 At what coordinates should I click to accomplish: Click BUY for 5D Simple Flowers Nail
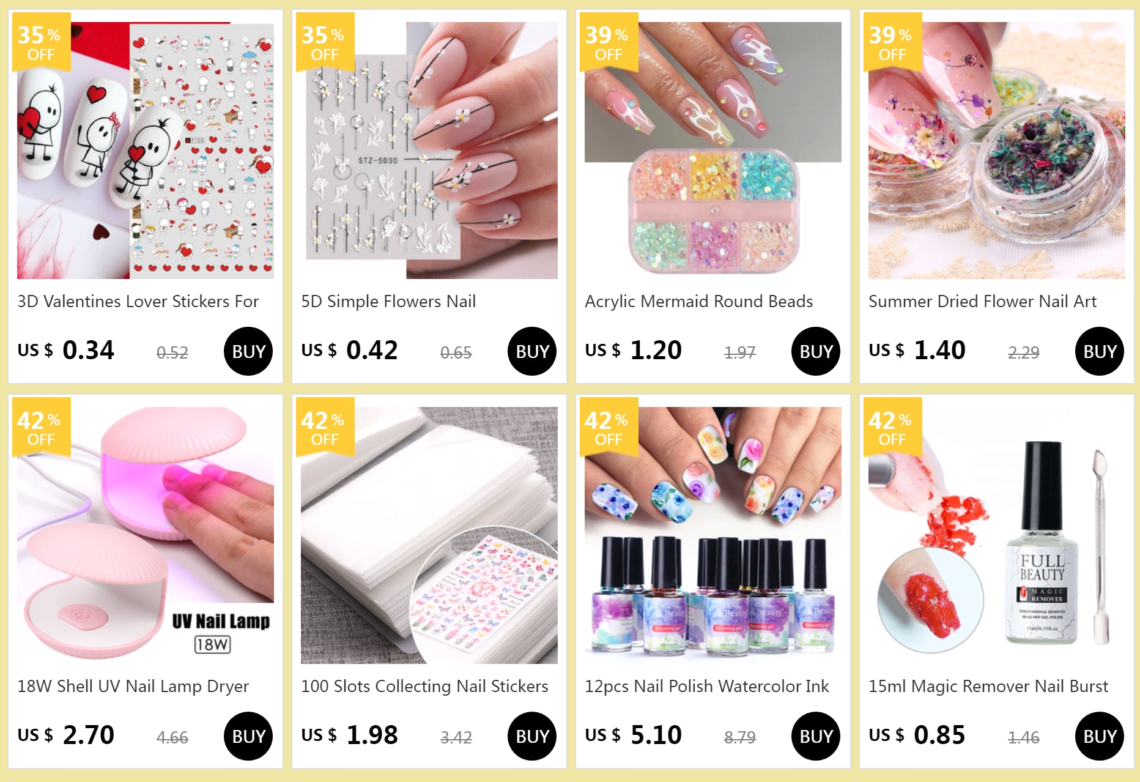[x=532, y=351]
